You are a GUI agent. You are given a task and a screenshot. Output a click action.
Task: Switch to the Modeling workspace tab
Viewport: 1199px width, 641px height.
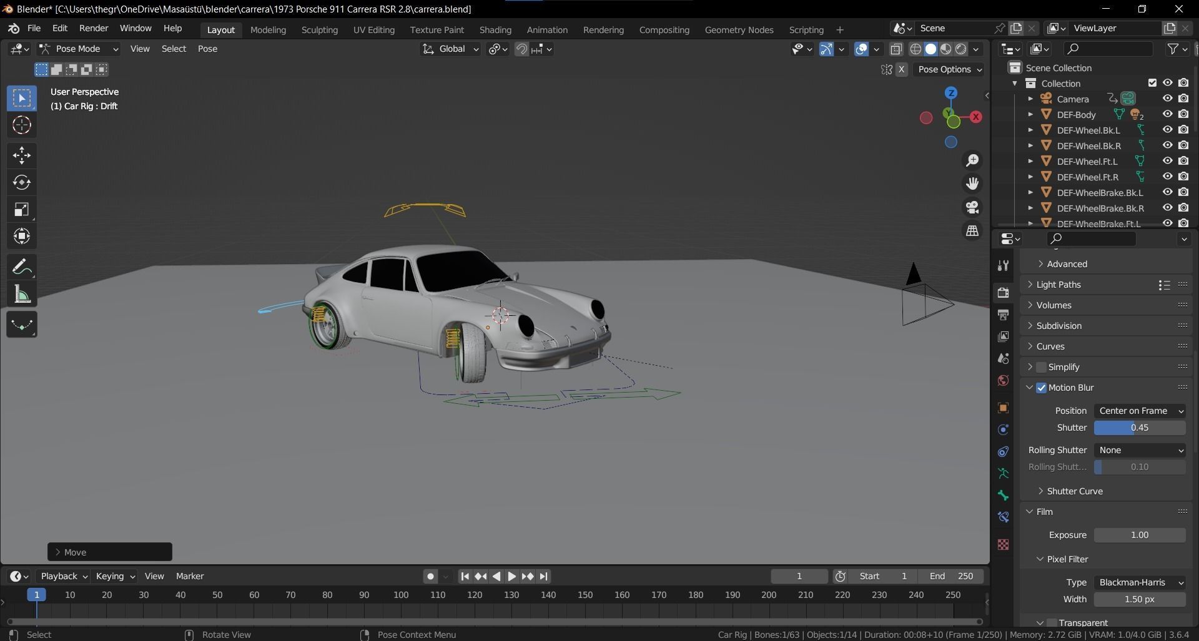pyautogui.click(x=268, y=30)
